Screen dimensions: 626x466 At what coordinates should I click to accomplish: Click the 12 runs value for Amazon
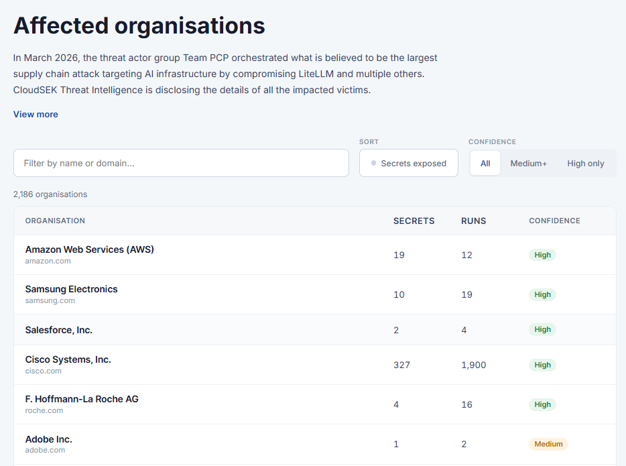466,255
